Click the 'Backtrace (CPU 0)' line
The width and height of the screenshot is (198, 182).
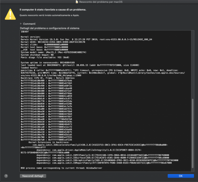(x=48, y=78)
